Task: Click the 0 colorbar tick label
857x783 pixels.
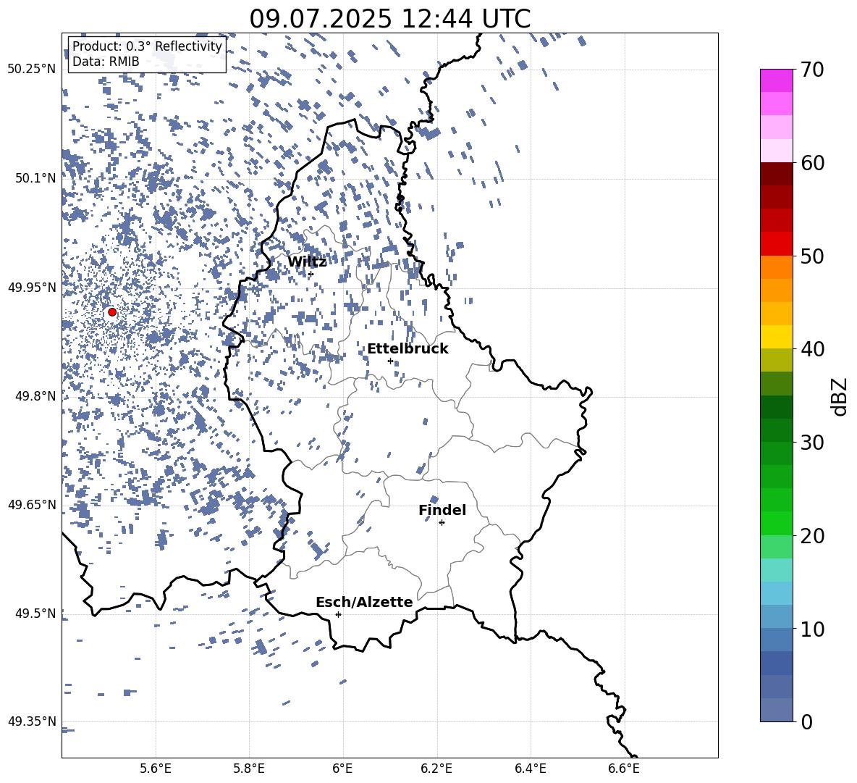Action: coord(806,722)
